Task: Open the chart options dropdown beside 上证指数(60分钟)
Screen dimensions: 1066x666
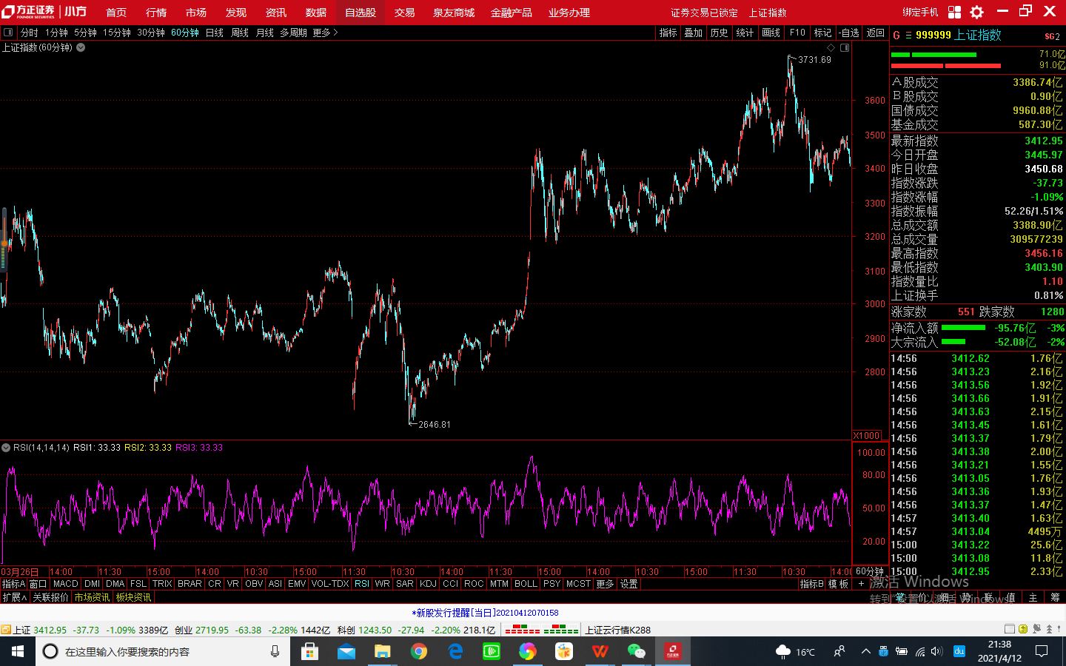Action: coord(81,47)
